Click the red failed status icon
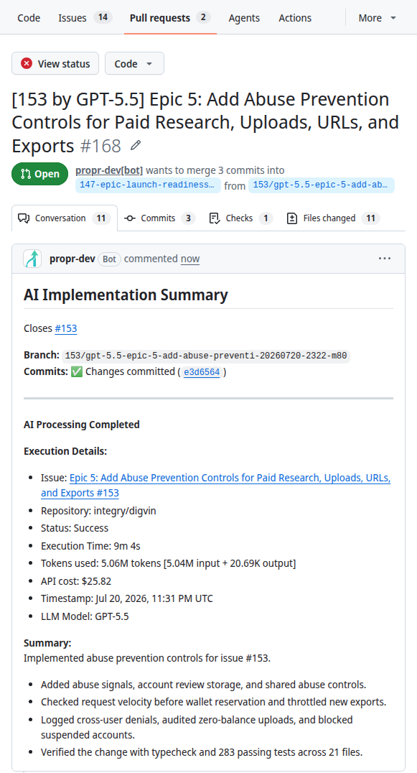417x773 pixels. 27,64
